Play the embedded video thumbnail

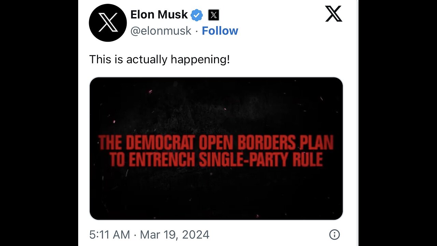pyautogui.click(x=216, y=148)
